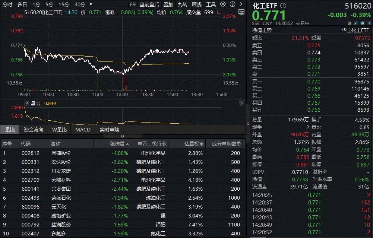Click the 融 margin icon in quote panel
Screen dimensions: 373x238
tap(350, 23)
